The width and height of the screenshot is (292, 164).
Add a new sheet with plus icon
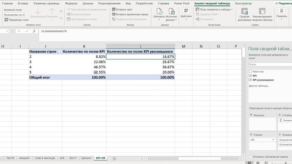point(115,159)
